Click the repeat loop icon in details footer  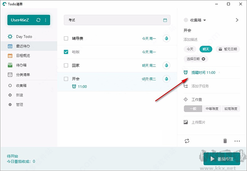coord(187,141)
